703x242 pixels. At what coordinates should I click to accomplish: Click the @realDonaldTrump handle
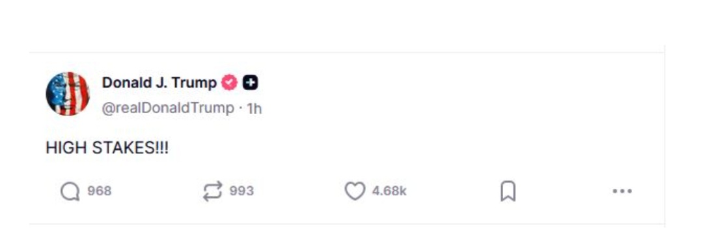tap(168, 108)
